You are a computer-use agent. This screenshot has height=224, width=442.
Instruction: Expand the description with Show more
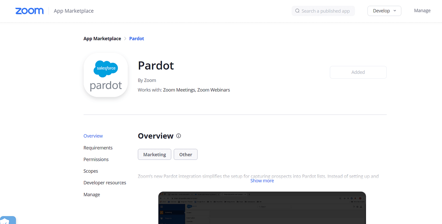[262, 181]
